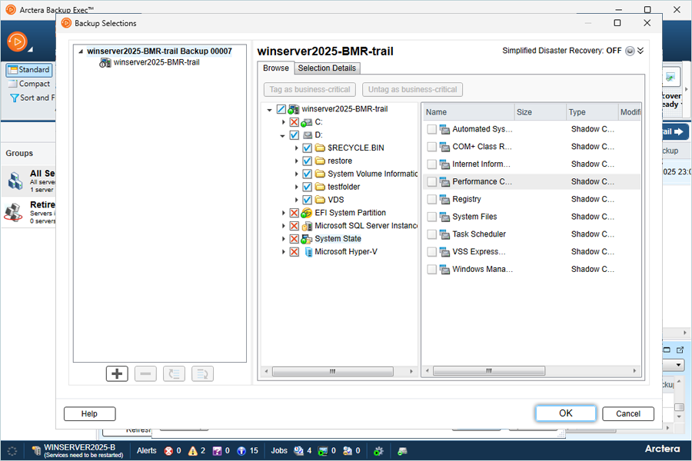Collapse the D: drive node
Viewport: 692px width, 461px height.
click(282, 135)
